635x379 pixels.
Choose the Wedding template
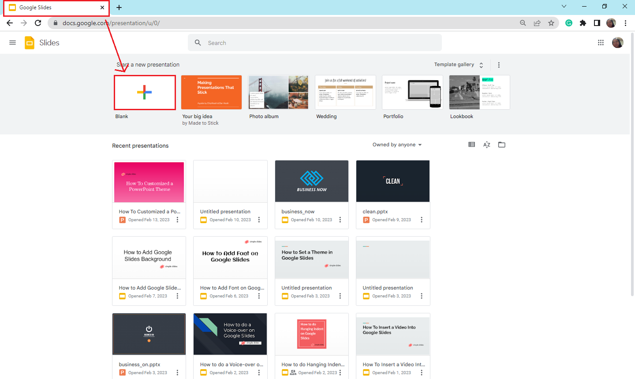click(346, 93)
